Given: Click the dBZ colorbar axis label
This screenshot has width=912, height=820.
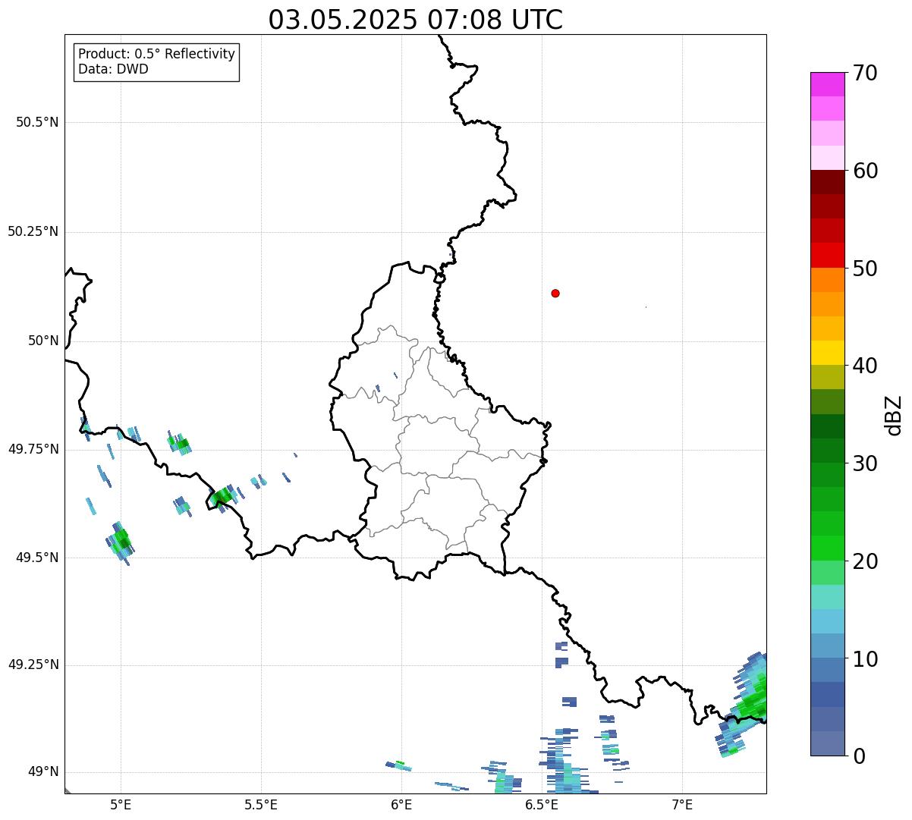Looking at the screenshot, I should pyautogui.click(x=894, y=415).
